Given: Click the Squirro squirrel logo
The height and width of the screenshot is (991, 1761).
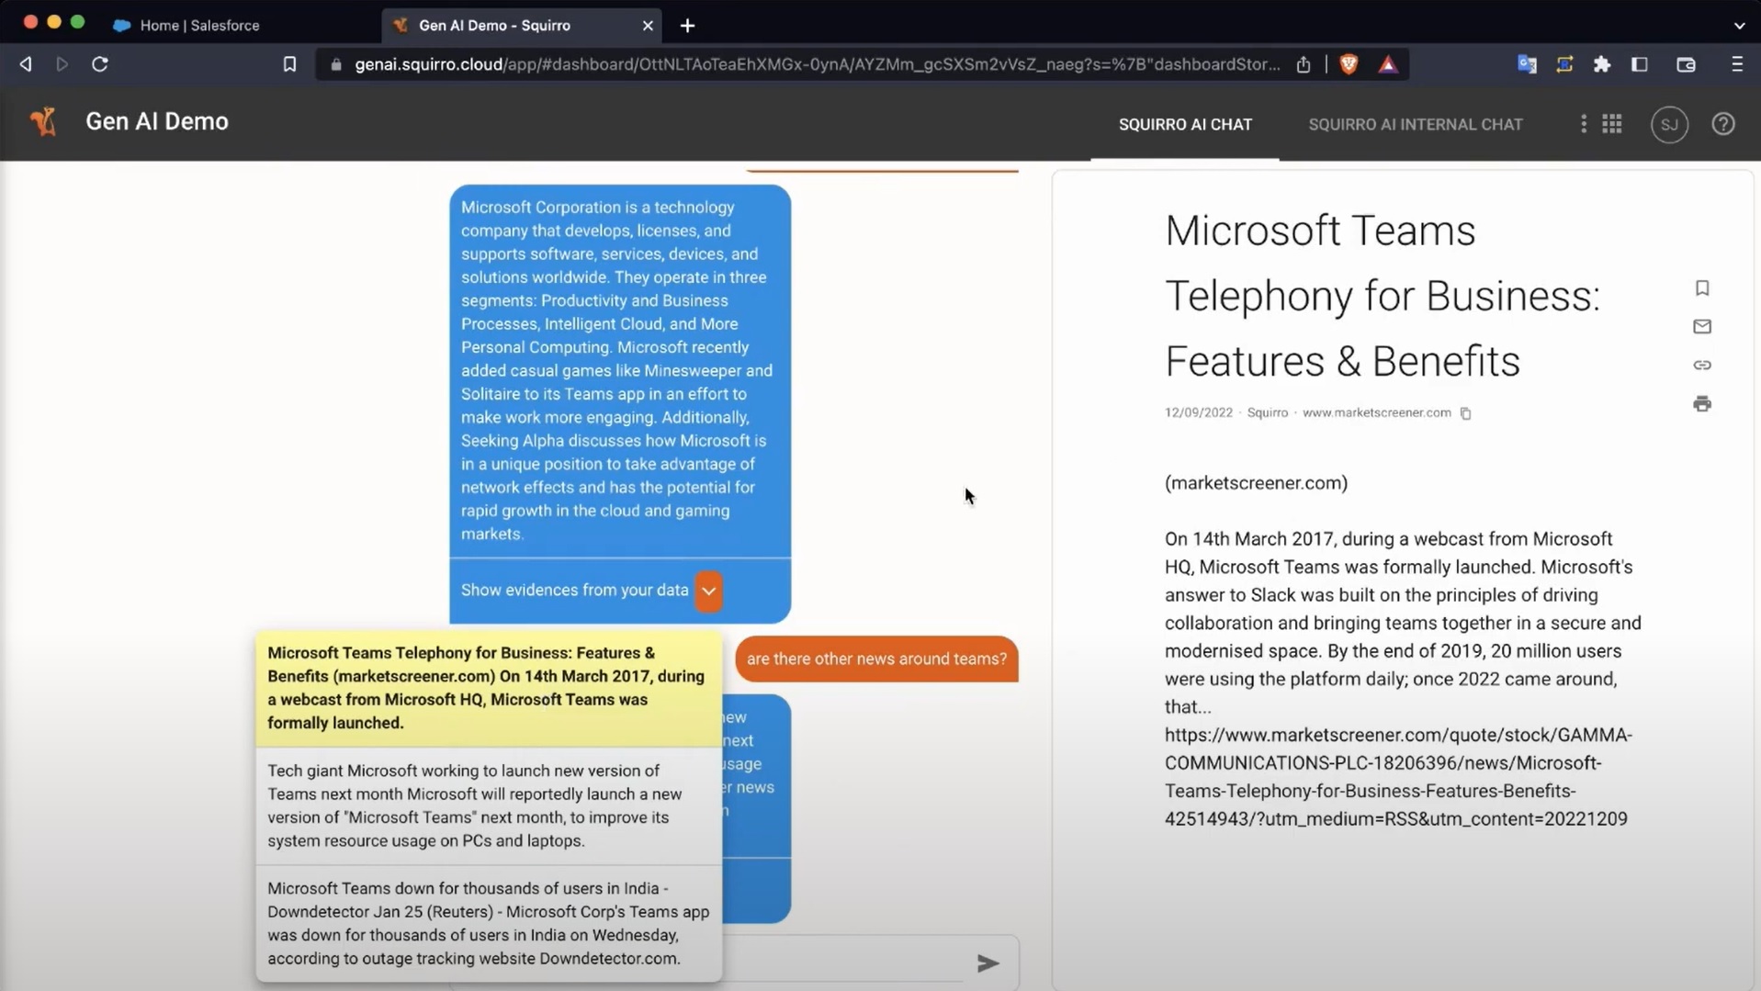Looking at the screenshot, I should click(43, 121).
